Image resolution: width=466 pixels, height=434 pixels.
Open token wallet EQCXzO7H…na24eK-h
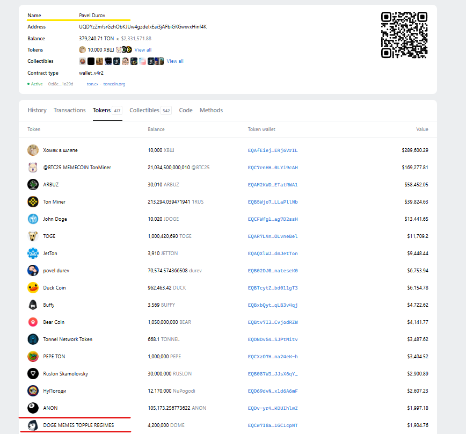pyautogui.click(x=273, y=357)
